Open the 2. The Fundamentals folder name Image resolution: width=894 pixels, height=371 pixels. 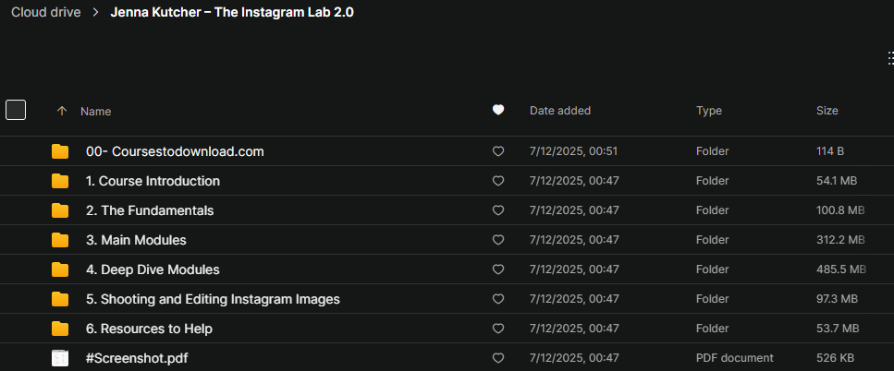150,210
